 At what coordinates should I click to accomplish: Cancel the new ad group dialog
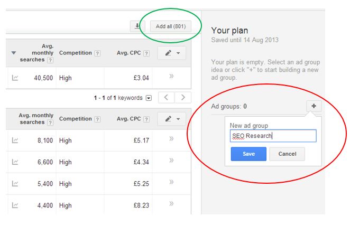click(287, 154)
